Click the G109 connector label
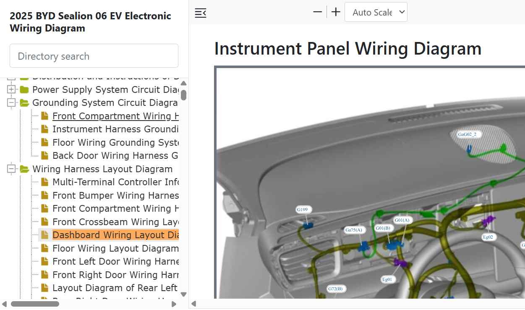This screenshot has height=310, width=525. 304,210
